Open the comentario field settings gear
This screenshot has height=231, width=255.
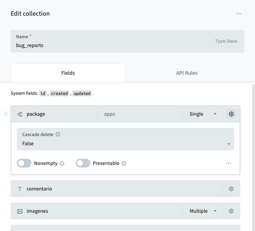[x=231, y=189]
